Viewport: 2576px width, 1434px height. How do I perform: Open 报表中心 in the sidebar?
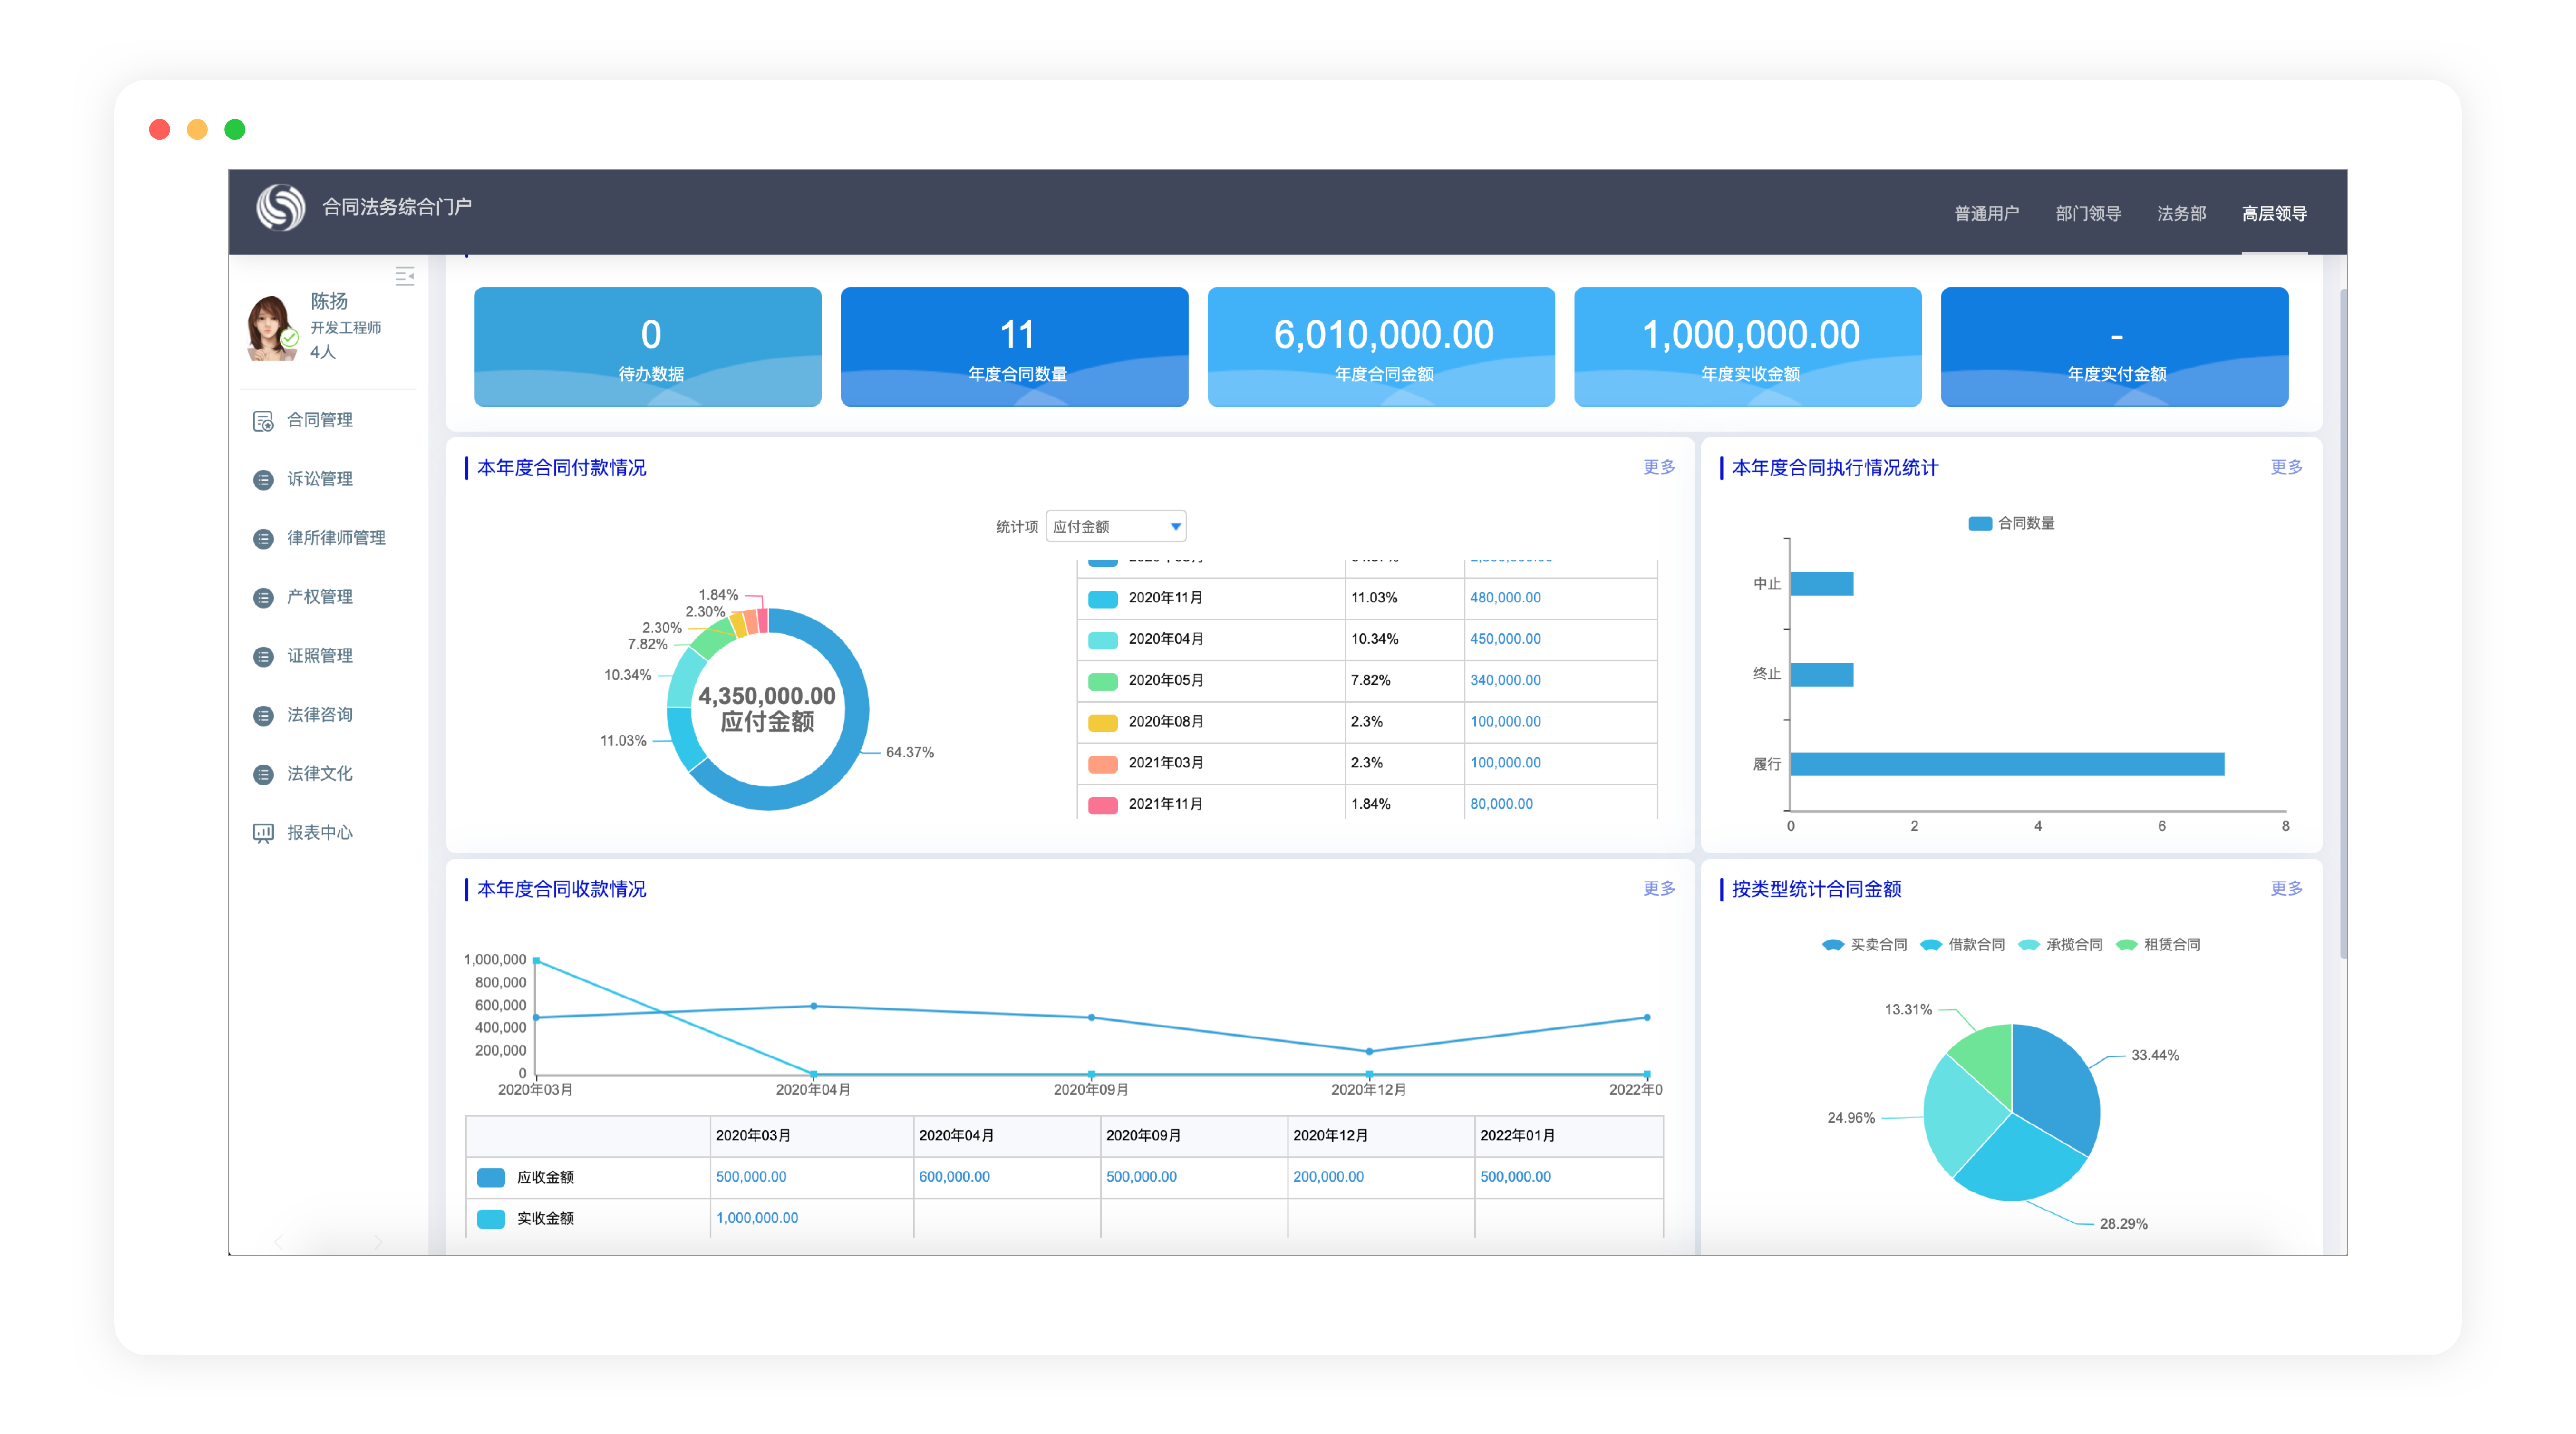tap(320, 833)
